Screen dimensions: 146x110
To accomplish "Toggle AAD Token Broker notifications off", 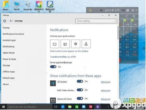I will (80, 90).
